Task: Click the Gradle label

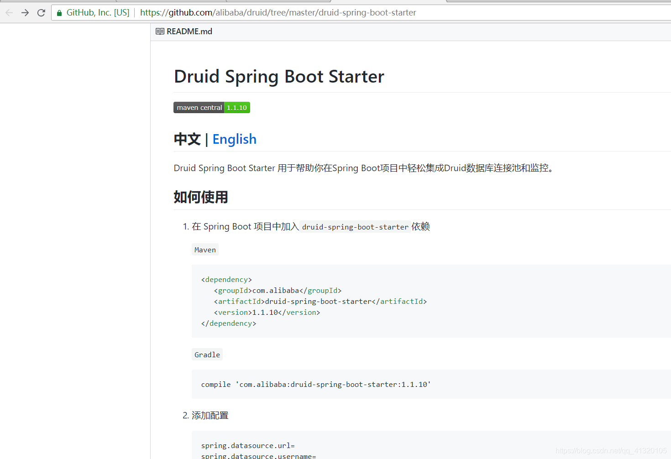Action: [x=207, y=355]
